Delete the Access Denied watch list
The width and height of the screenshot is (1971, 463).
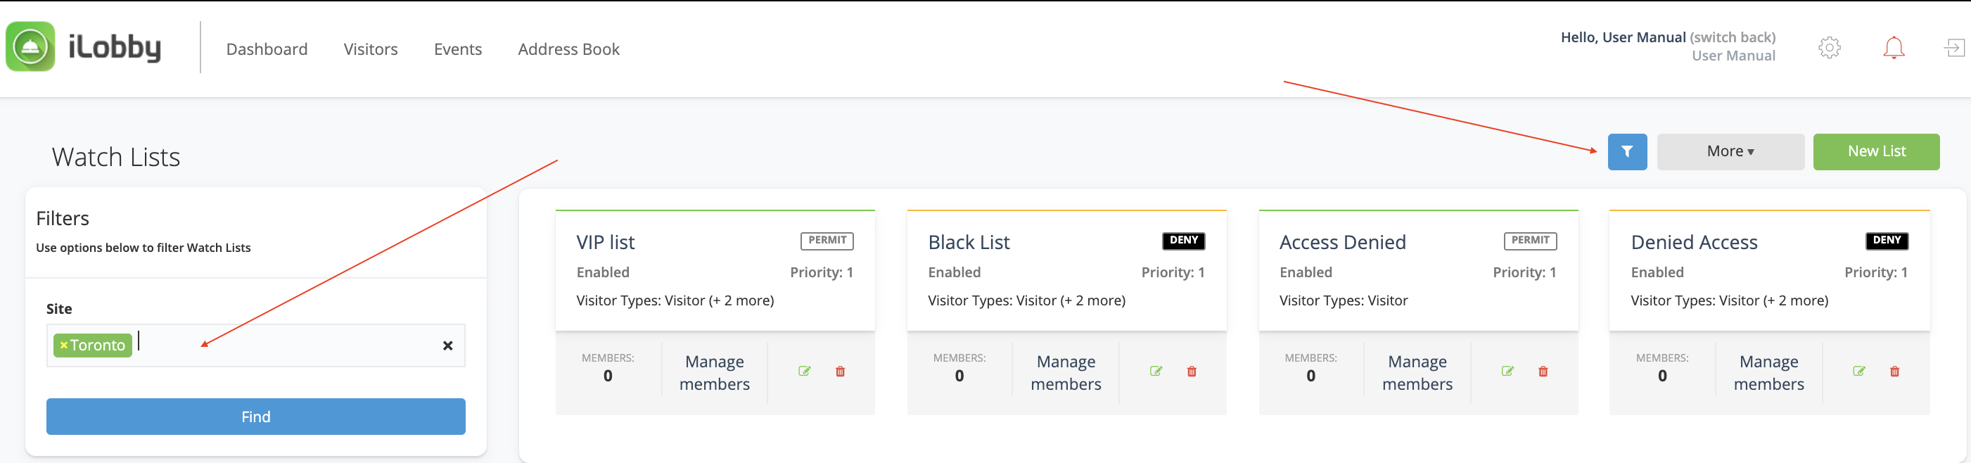[1543, 371]
